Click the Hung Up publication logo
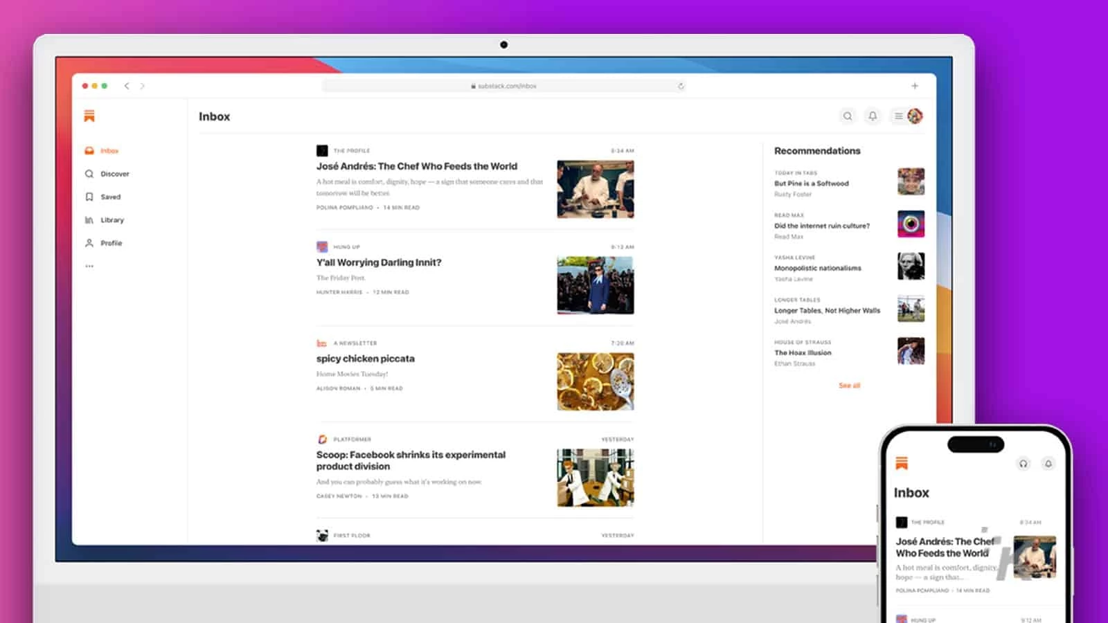Image resolution: width=1108 pixels, height=623 pixels. coord(322,246)
